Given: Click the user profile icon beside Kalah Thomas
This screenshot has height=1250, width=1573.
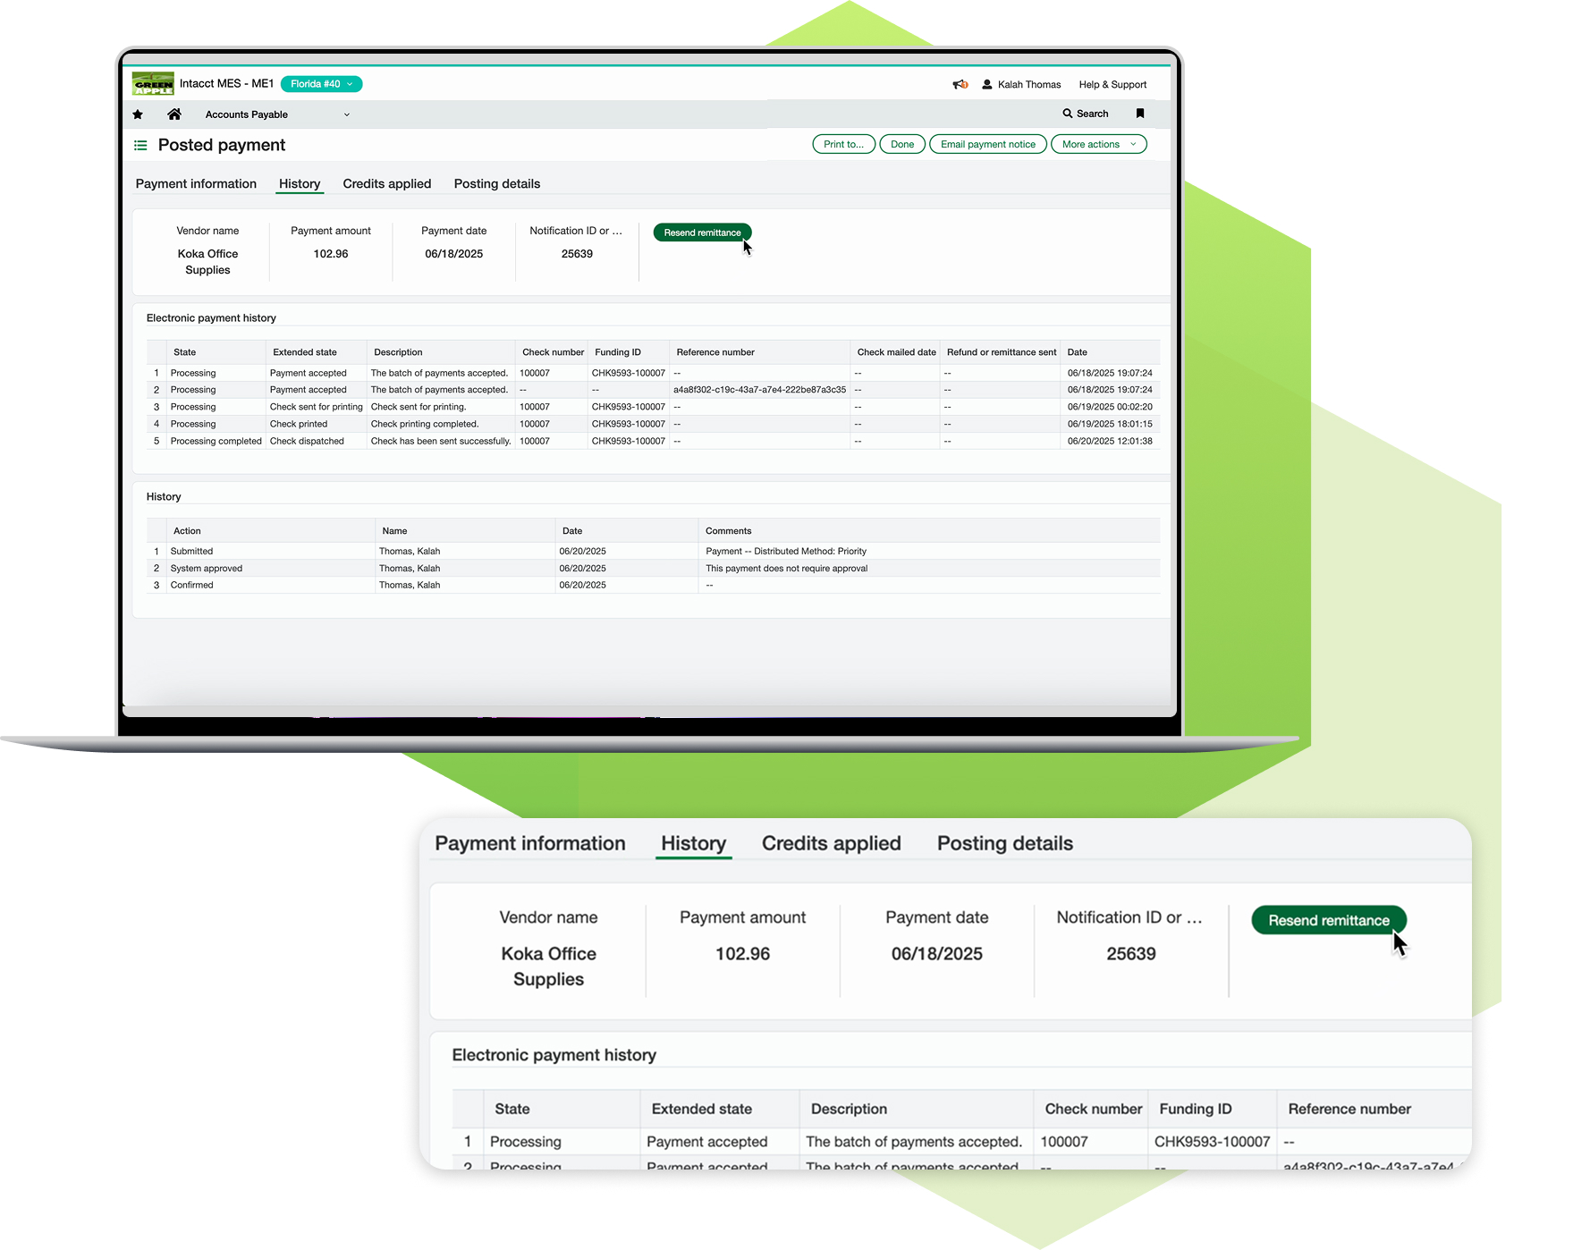Looking at the screenshot, I should [x=987, y=85].
